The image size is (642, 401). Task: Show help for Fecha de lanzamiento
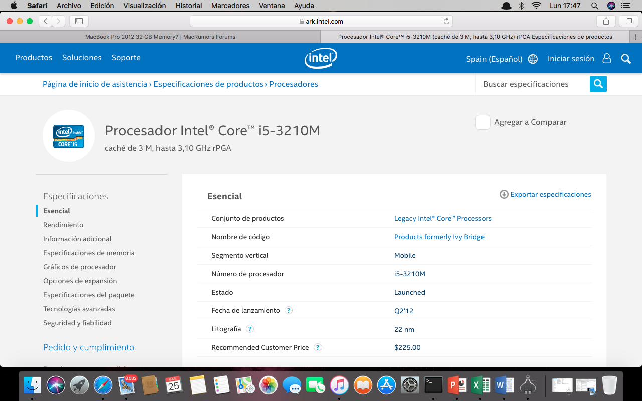click(x=289, y=310)
